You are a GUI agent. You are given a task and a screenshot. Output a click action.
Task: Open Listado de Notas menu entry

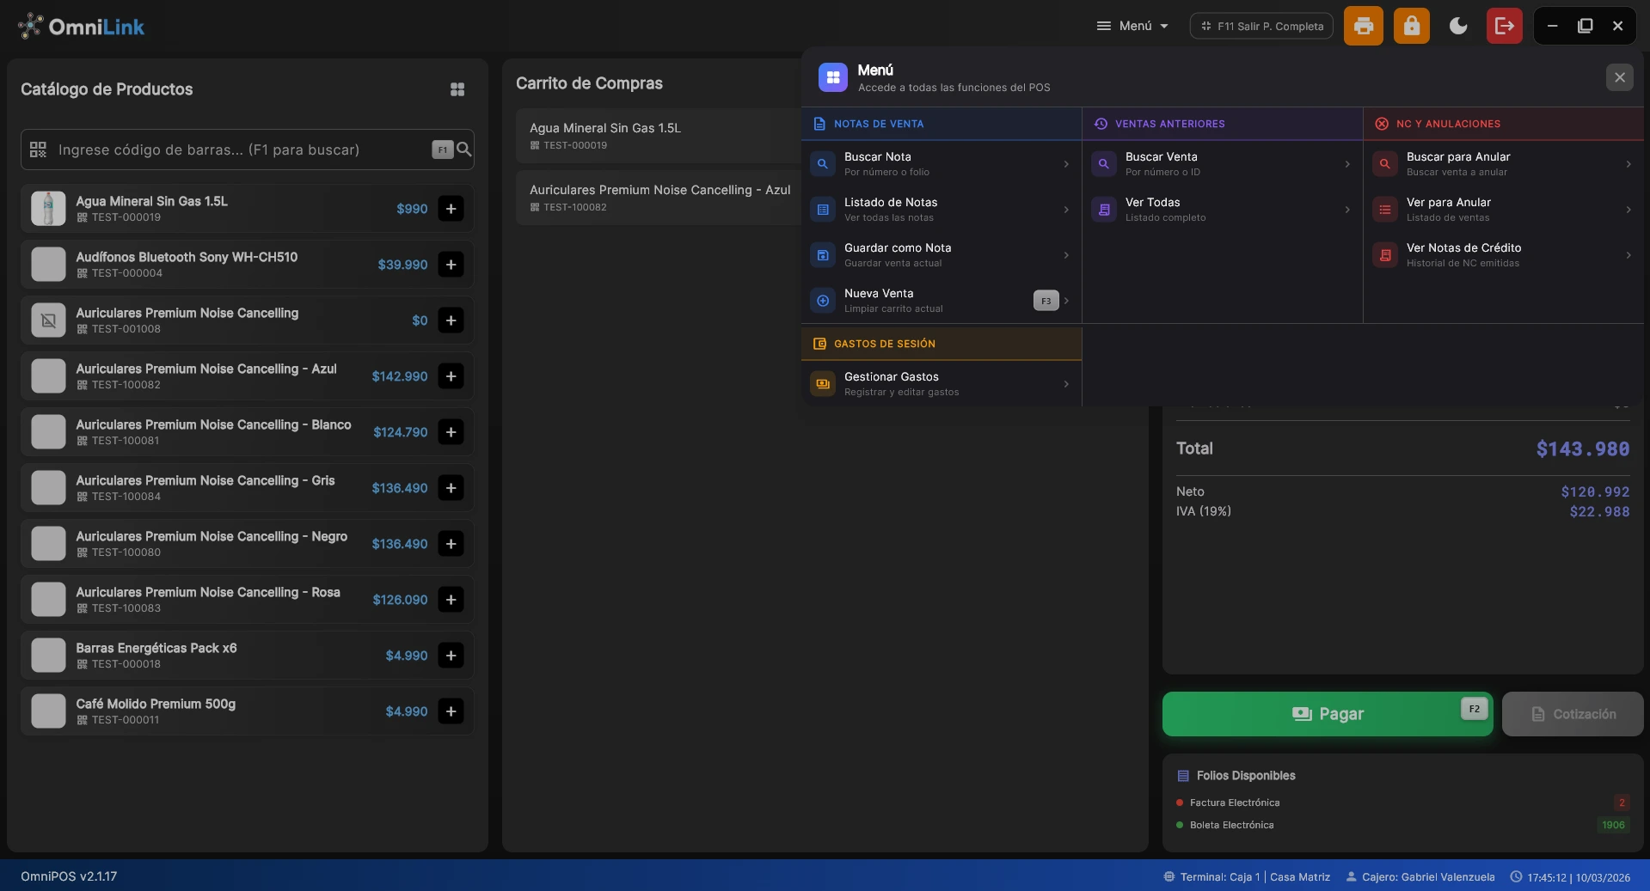(x=941, y=210)
